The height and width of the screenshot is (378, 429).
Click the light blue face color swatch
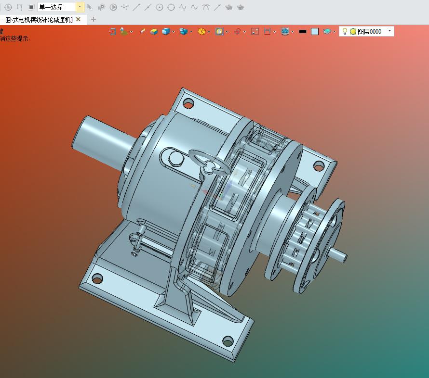(x=315, y=32)
